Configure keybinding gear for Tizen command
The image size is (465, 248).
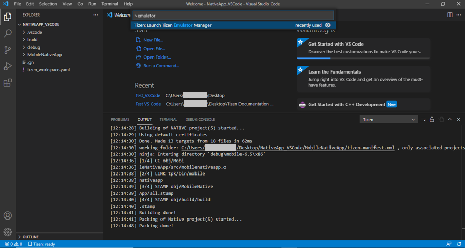coord(327,25)
